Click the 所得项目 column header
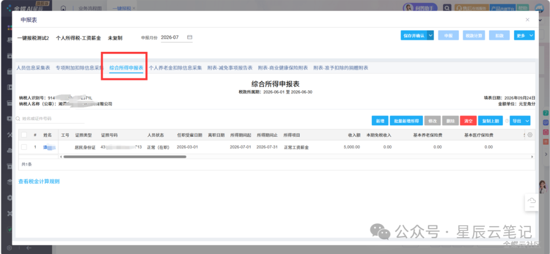Image resolution: width=550 pixels, height=254 pixels. pos(292,135)
